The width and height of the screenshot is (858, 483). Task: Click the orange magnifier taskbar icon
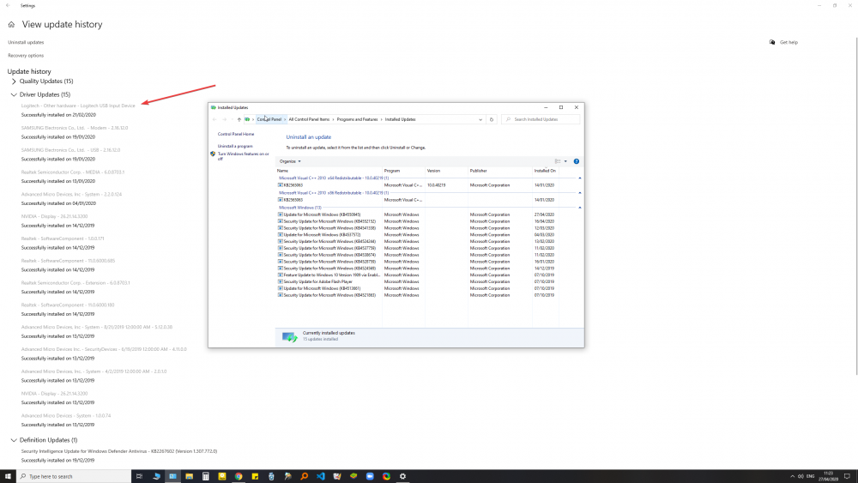point(305,476)
